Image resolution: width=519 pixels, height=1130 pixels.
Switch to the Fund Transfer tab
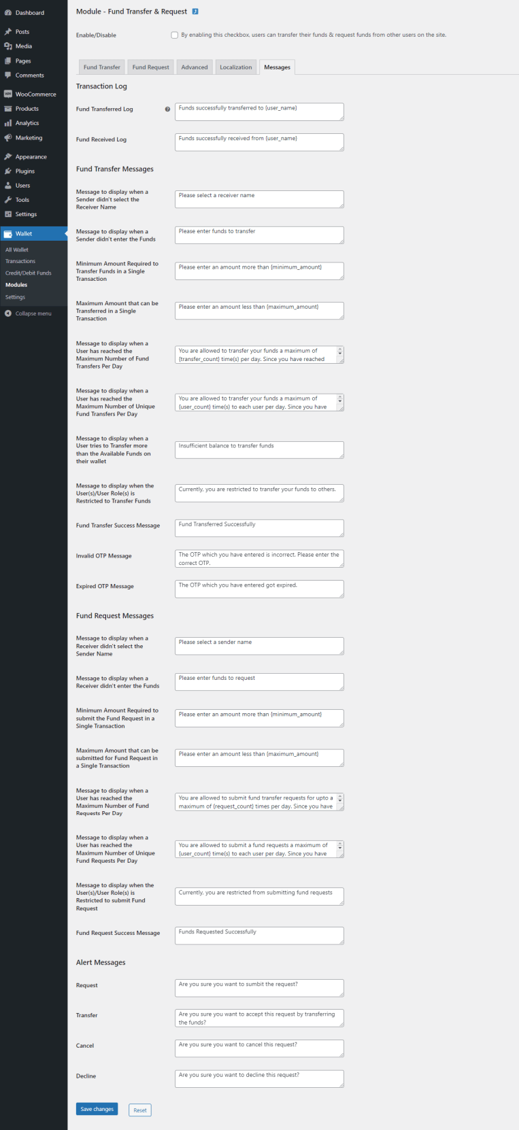(102, 67)
